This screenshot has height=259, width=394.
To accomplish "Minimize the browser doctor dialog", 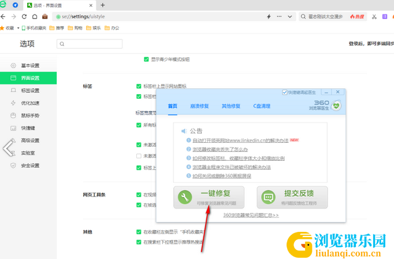I will pos(326,92).
